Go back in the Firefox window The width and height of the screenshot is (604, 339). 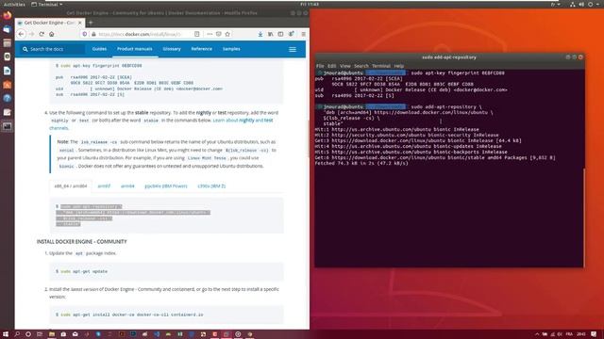[21, 34]
